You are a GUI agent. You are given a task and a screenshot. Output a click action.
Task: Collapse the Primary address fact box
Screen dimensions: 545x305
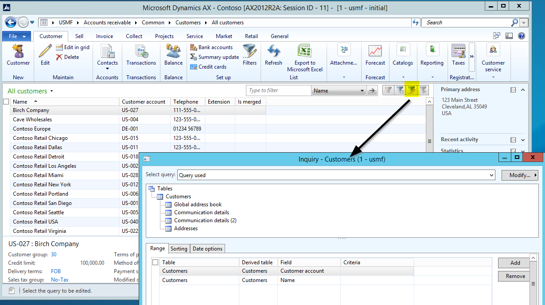pos(523,90)
